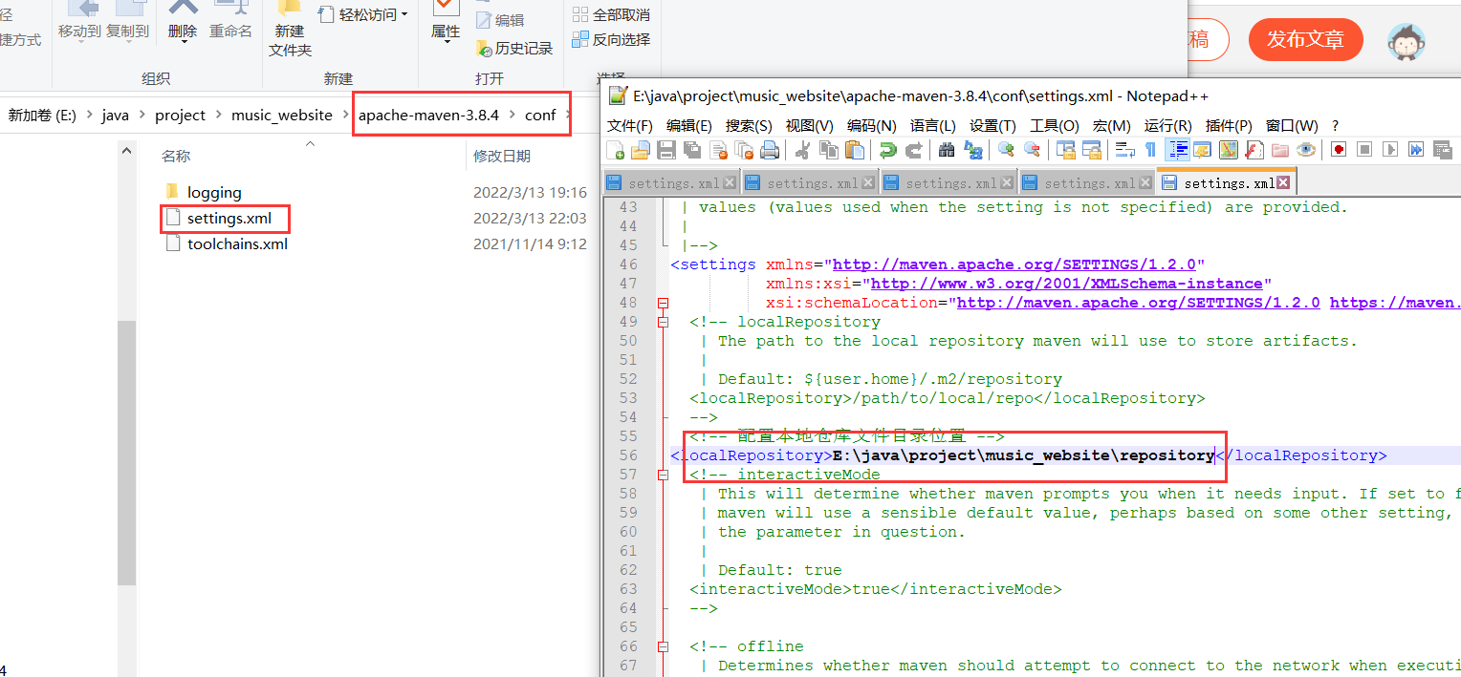Zoom out using the magnifier minus icon
This screenshot has height=677, width=1461.
[x=1033, y=150]
